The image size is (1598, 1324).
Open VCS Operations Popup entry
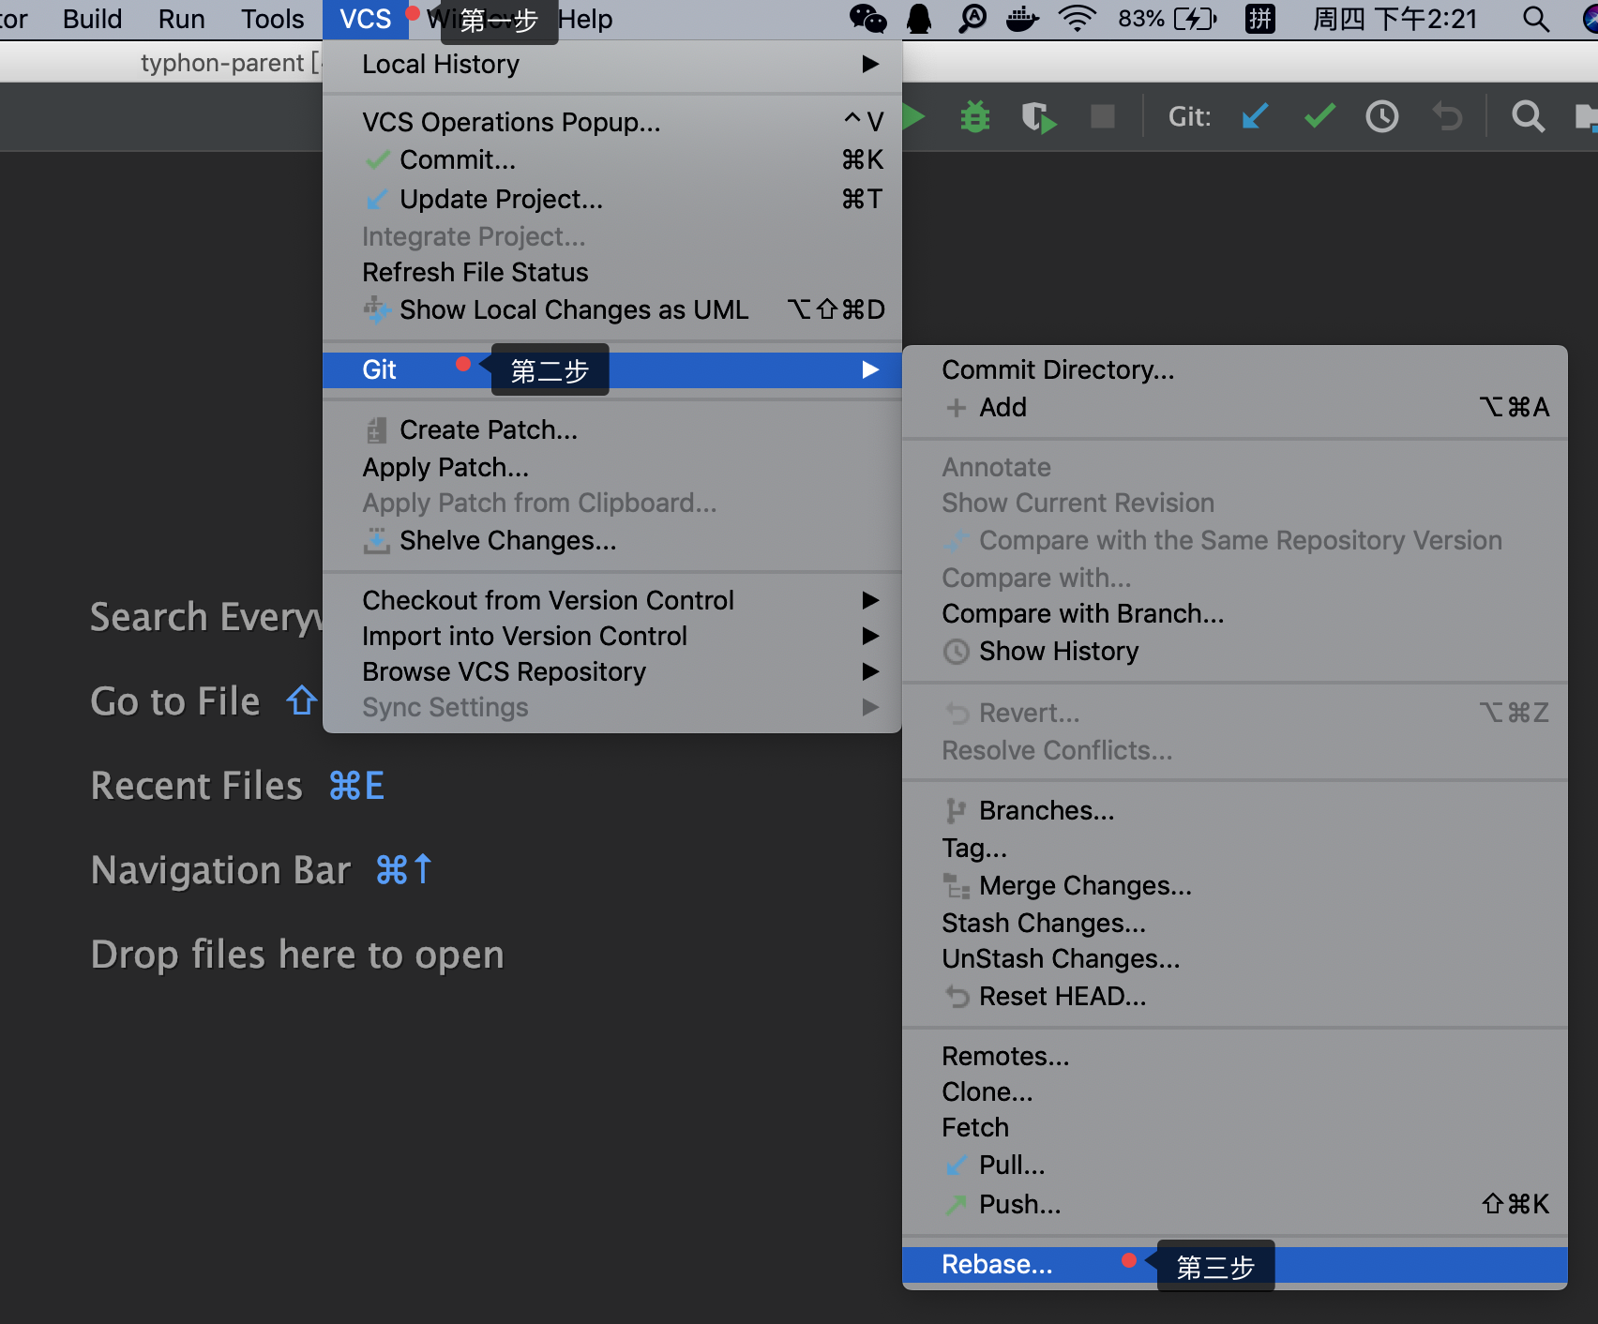point(612,122)
